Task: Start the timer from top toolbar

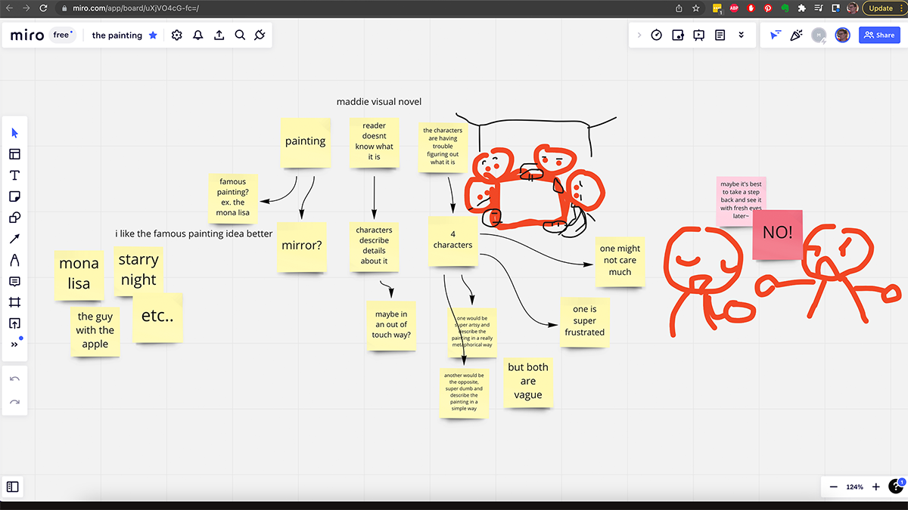Action: pyautogui.click(x=657, y=36)
